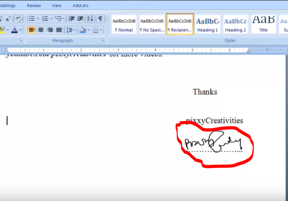Image resolution: width=288 pixels, height=201 pixels.
Task: Open Text Highlight Color dropdown arrow
Action: pyautogui.click(x=7, y=30)
